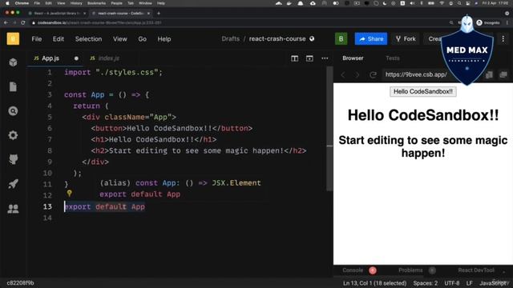Click the green B user avatar

click(x=341, y=39)
